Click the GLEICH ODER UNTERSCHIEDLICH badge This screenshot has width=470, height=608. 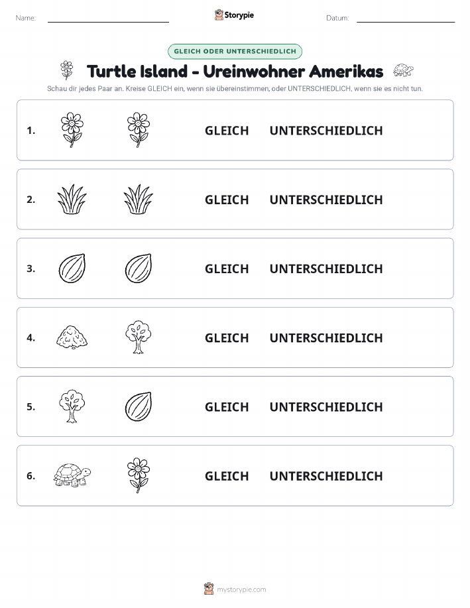tap(235, 51)
